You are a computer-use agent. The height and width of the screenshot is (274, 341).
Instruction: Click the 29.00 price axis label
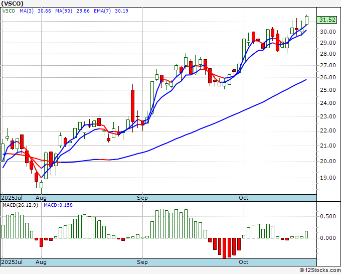tap(327, 43)
